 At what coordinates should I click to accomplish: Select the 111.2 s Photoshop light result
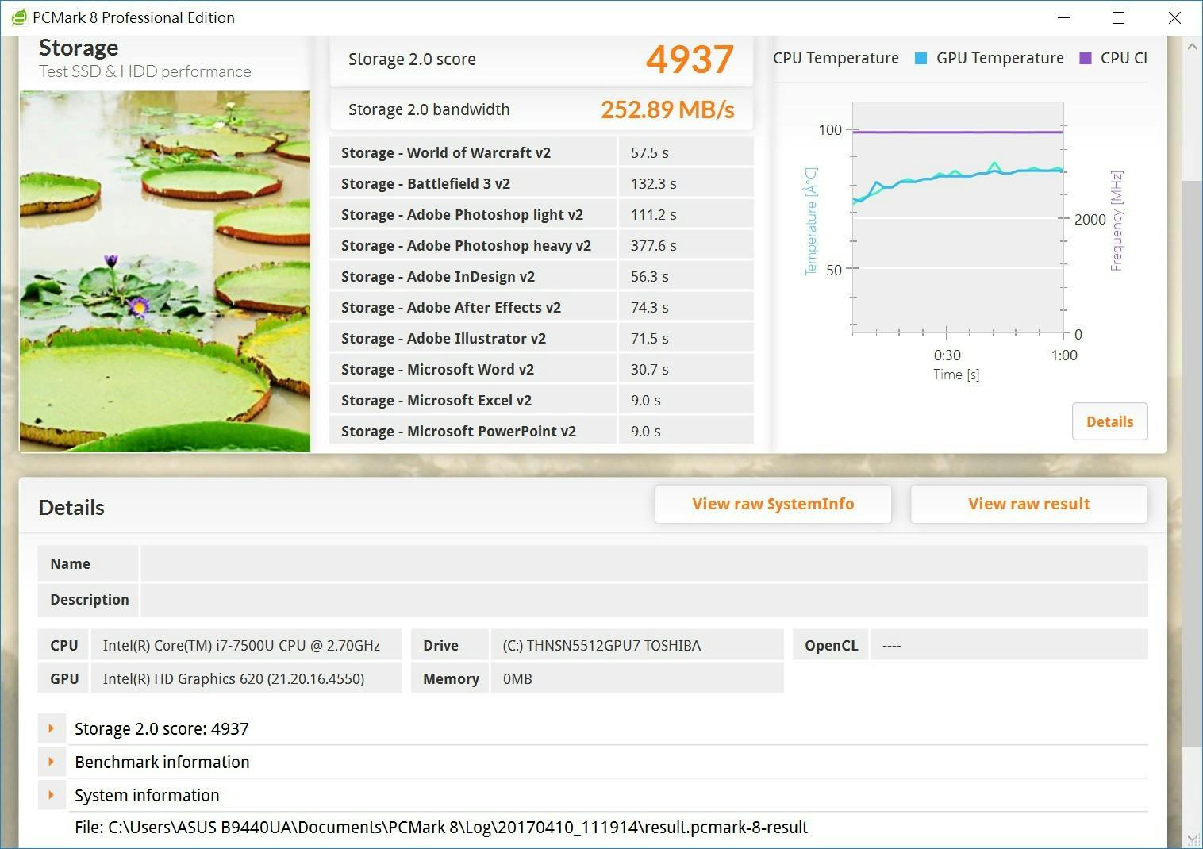coord(654,214)
